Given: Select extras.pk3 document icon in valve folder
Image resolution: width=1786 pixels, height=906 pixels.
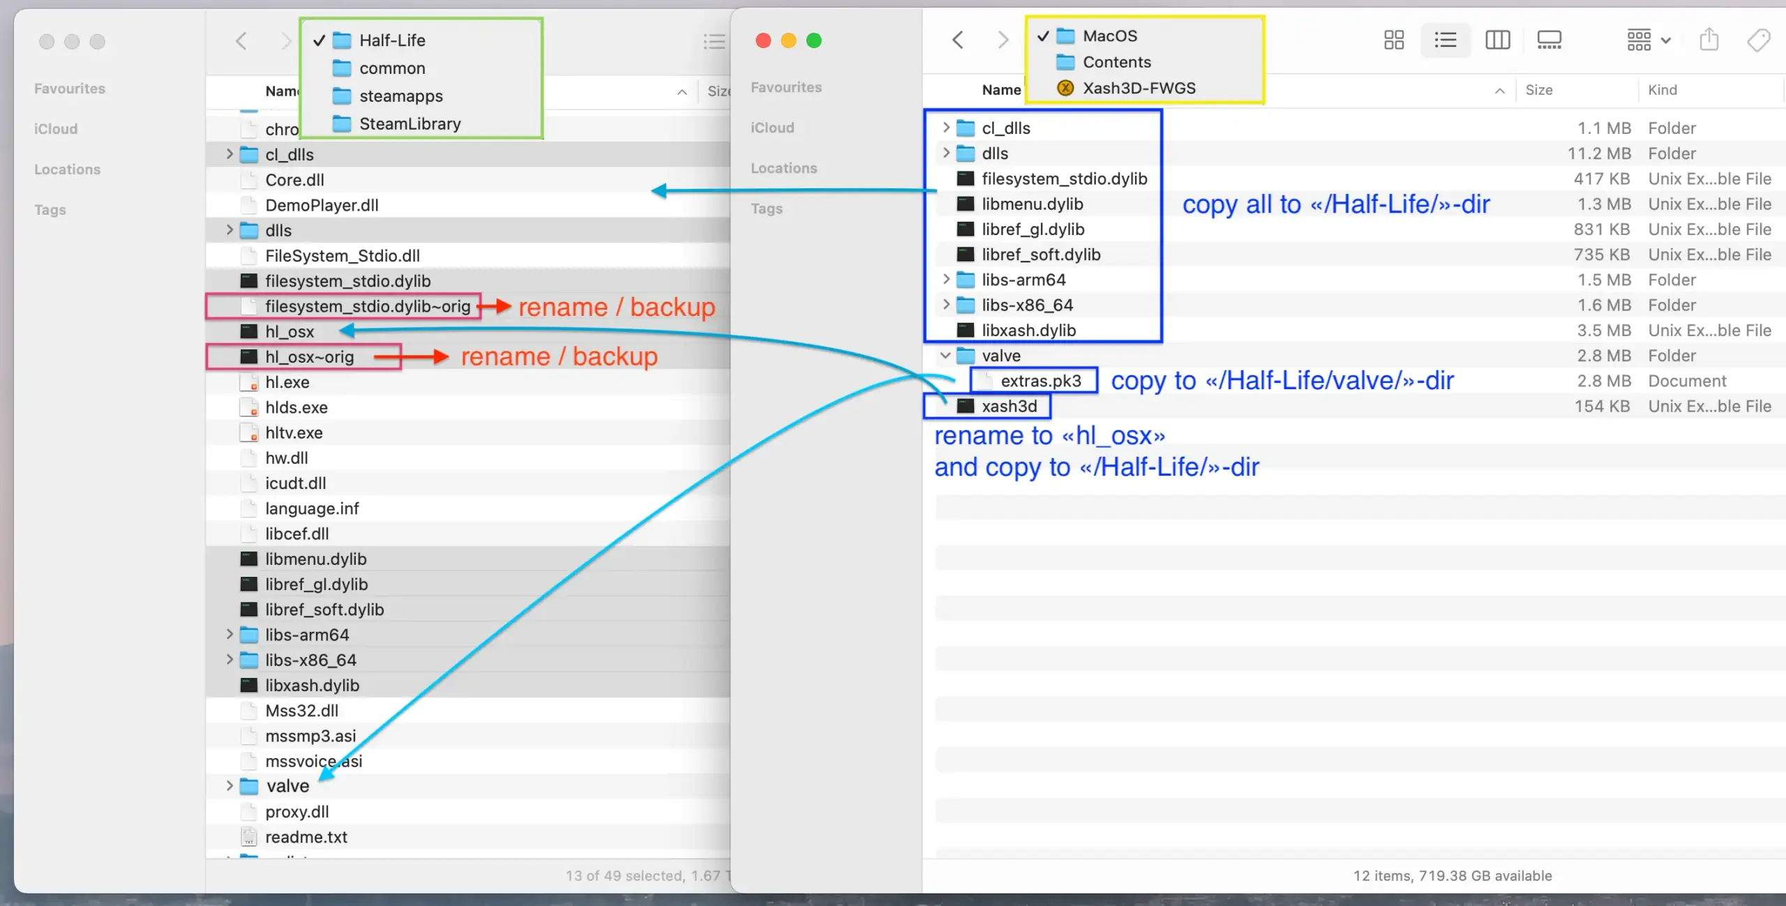Looking at the screenshot, I should pyautogui.click(x=984, y=381).
